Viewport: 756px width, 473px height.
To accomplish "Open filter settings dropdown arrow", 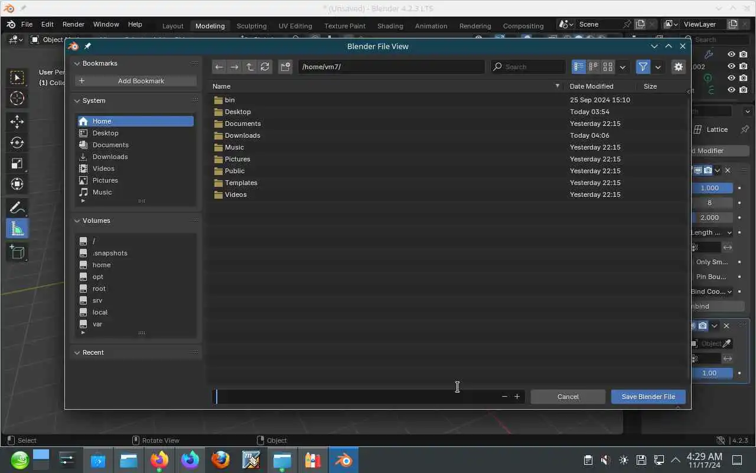I will point(657,67).
